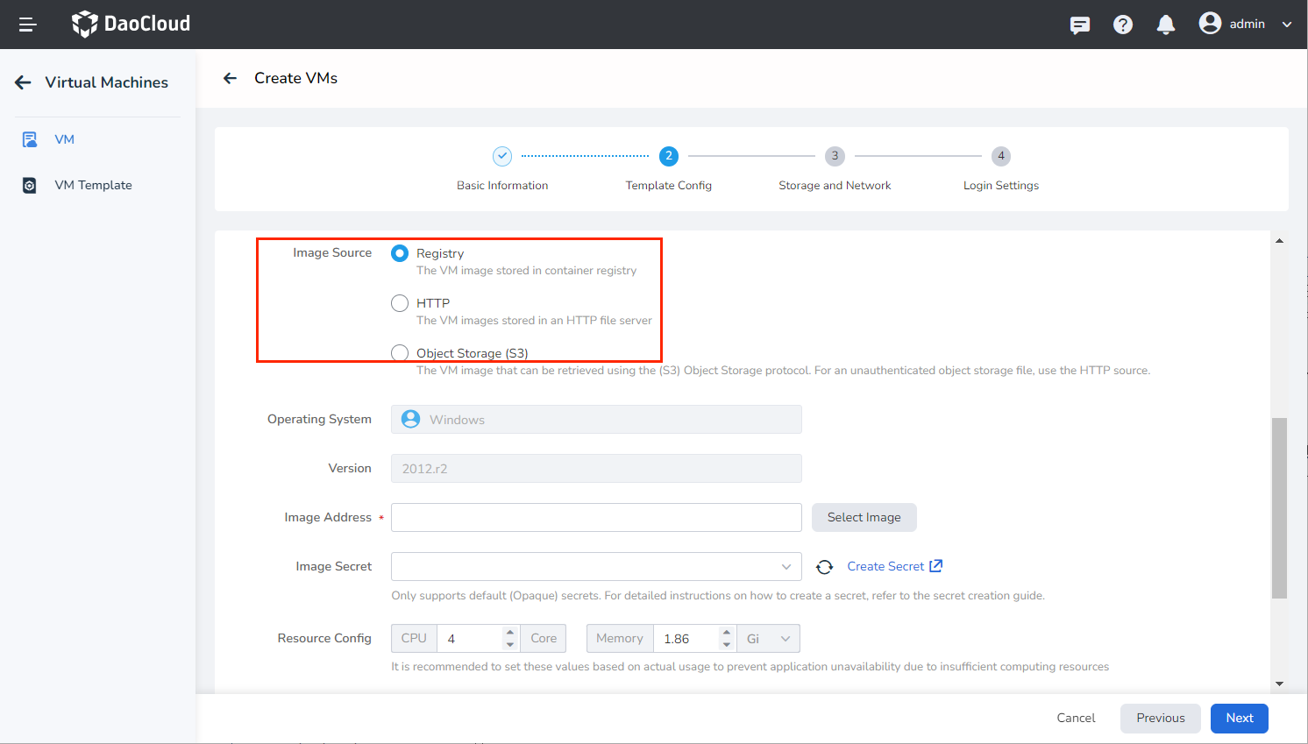Open the hamburger navigation menu
The width and height of the screenshot is (1308, 744).
click(26, 24)
